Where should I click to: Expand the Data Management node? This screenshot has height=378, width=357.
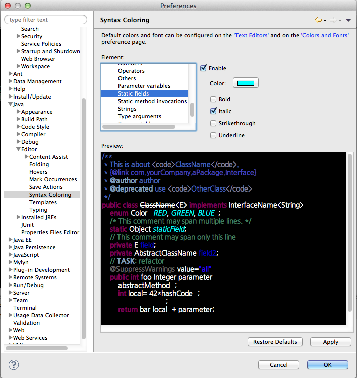[x=10, y=81]
